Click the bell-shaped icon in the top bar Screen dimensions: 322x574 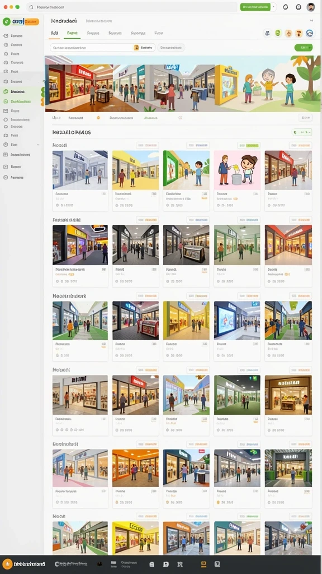click(x=286, y=7)
